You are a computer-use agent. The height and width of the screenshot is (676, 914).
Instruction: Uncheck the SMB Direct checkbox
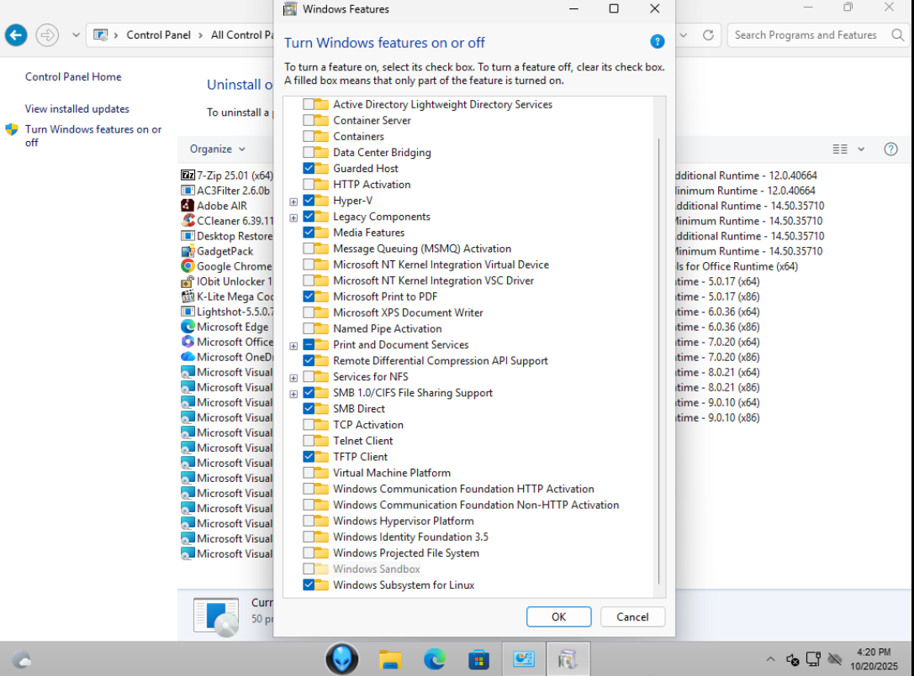[x=309, y=409]
